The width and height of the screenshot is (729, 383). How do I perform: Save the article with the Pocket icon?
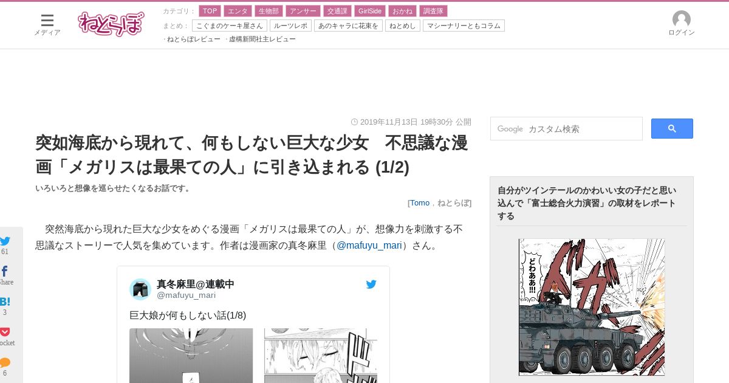tap(5, 332)
